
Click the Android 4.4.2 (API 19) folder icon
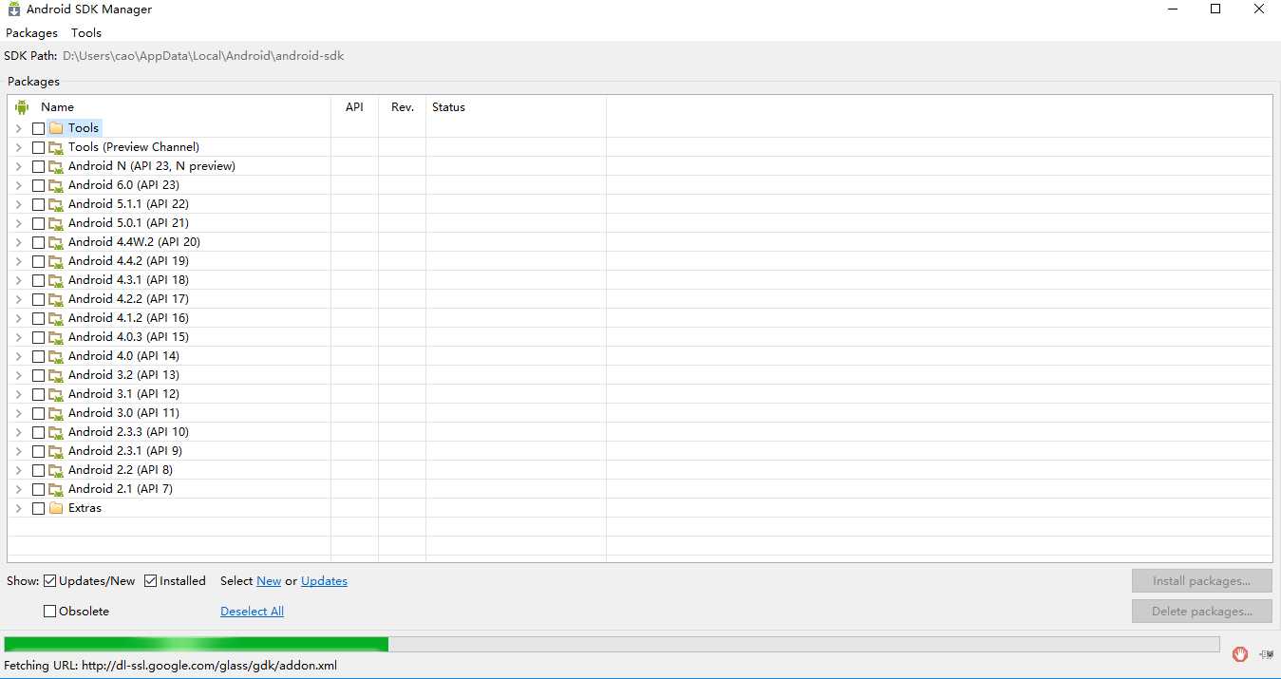(x=56, y=261)
